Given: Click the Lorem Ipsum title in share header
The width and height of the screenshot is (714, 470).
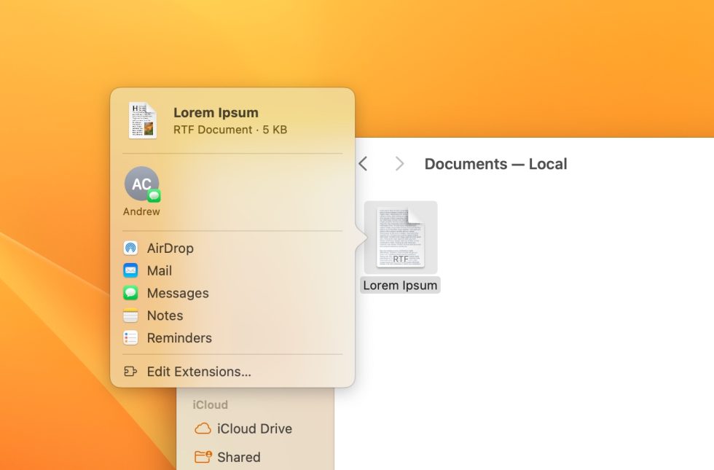Looking at the screenshot, I should click(x=216, y=112).
